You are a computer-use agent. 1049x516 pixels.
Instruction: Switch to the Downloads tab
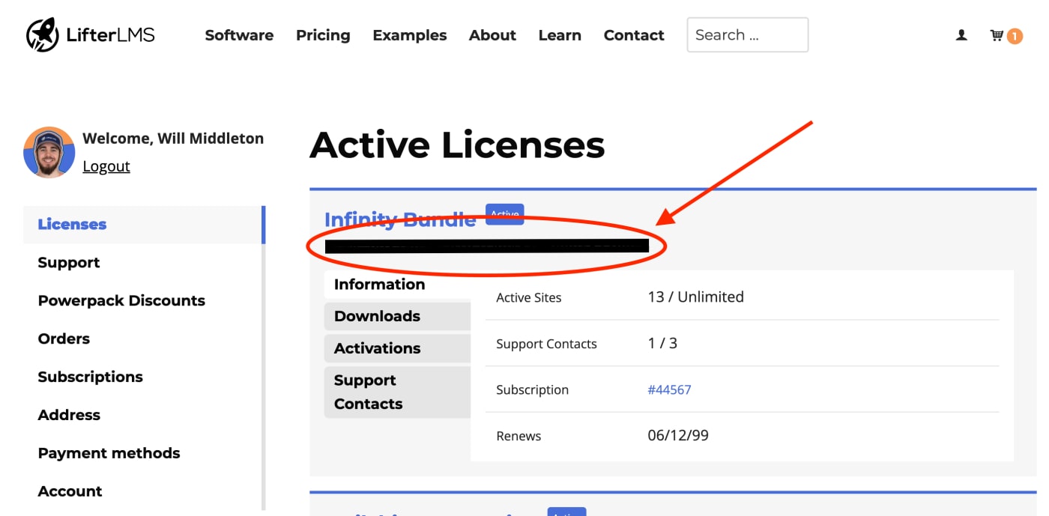(x=397, y=316)
